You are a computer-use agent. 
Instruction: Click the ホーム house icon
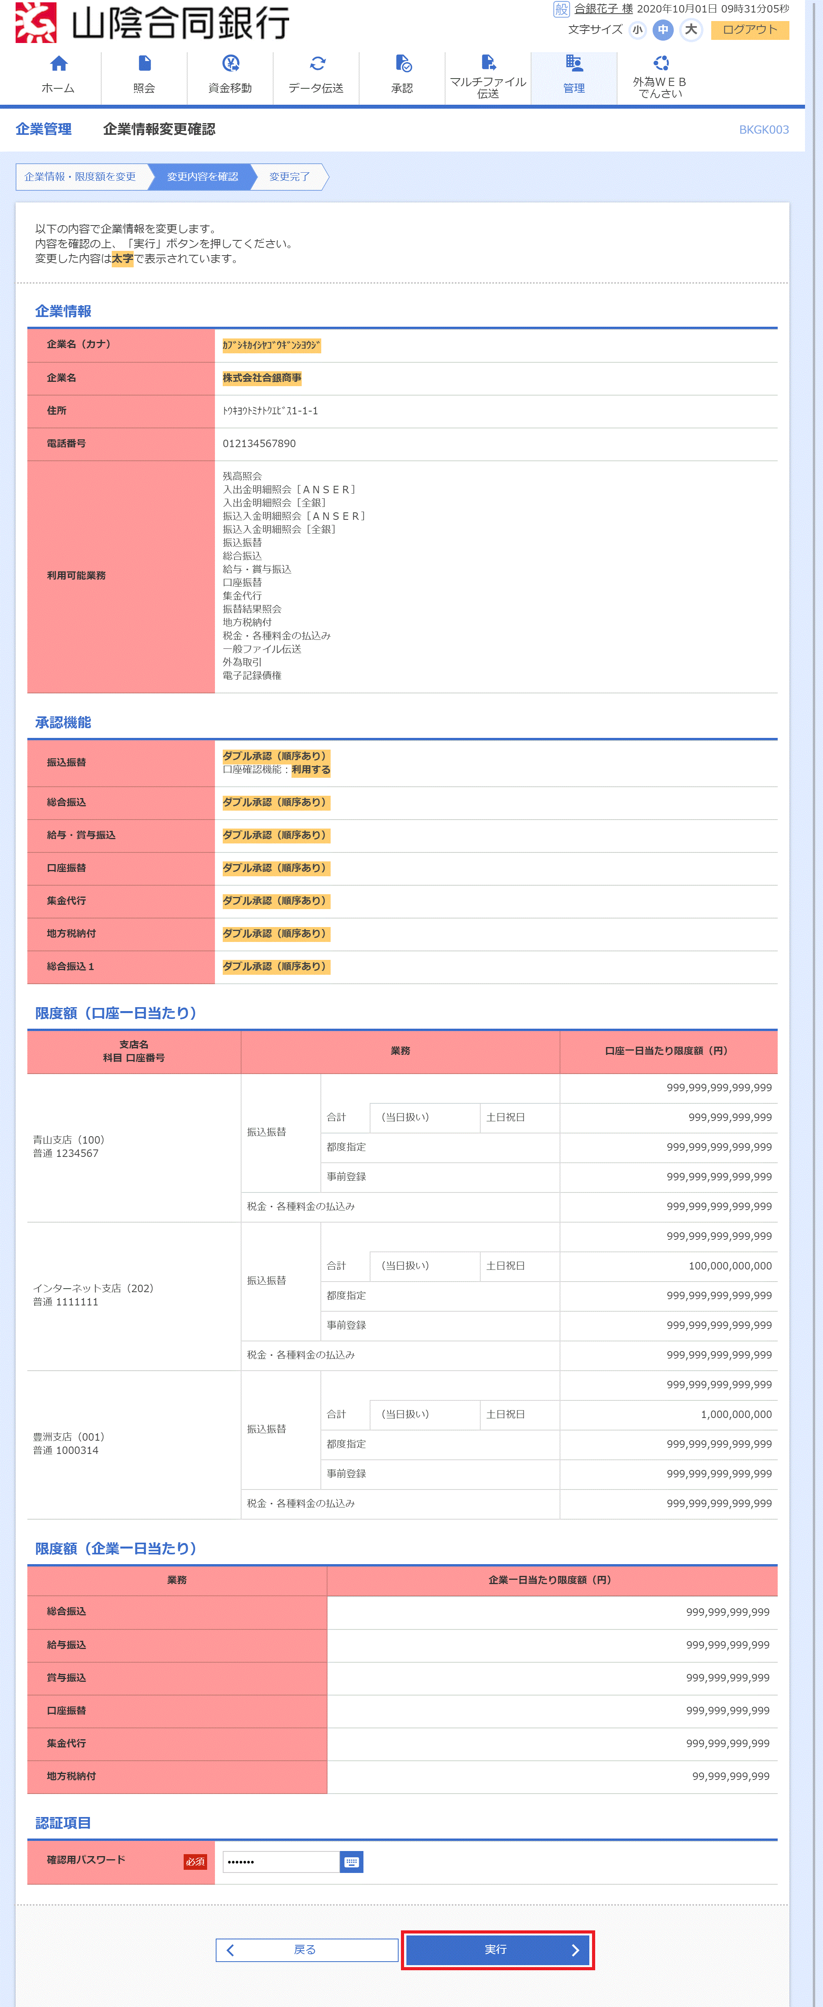coord(59,63)
